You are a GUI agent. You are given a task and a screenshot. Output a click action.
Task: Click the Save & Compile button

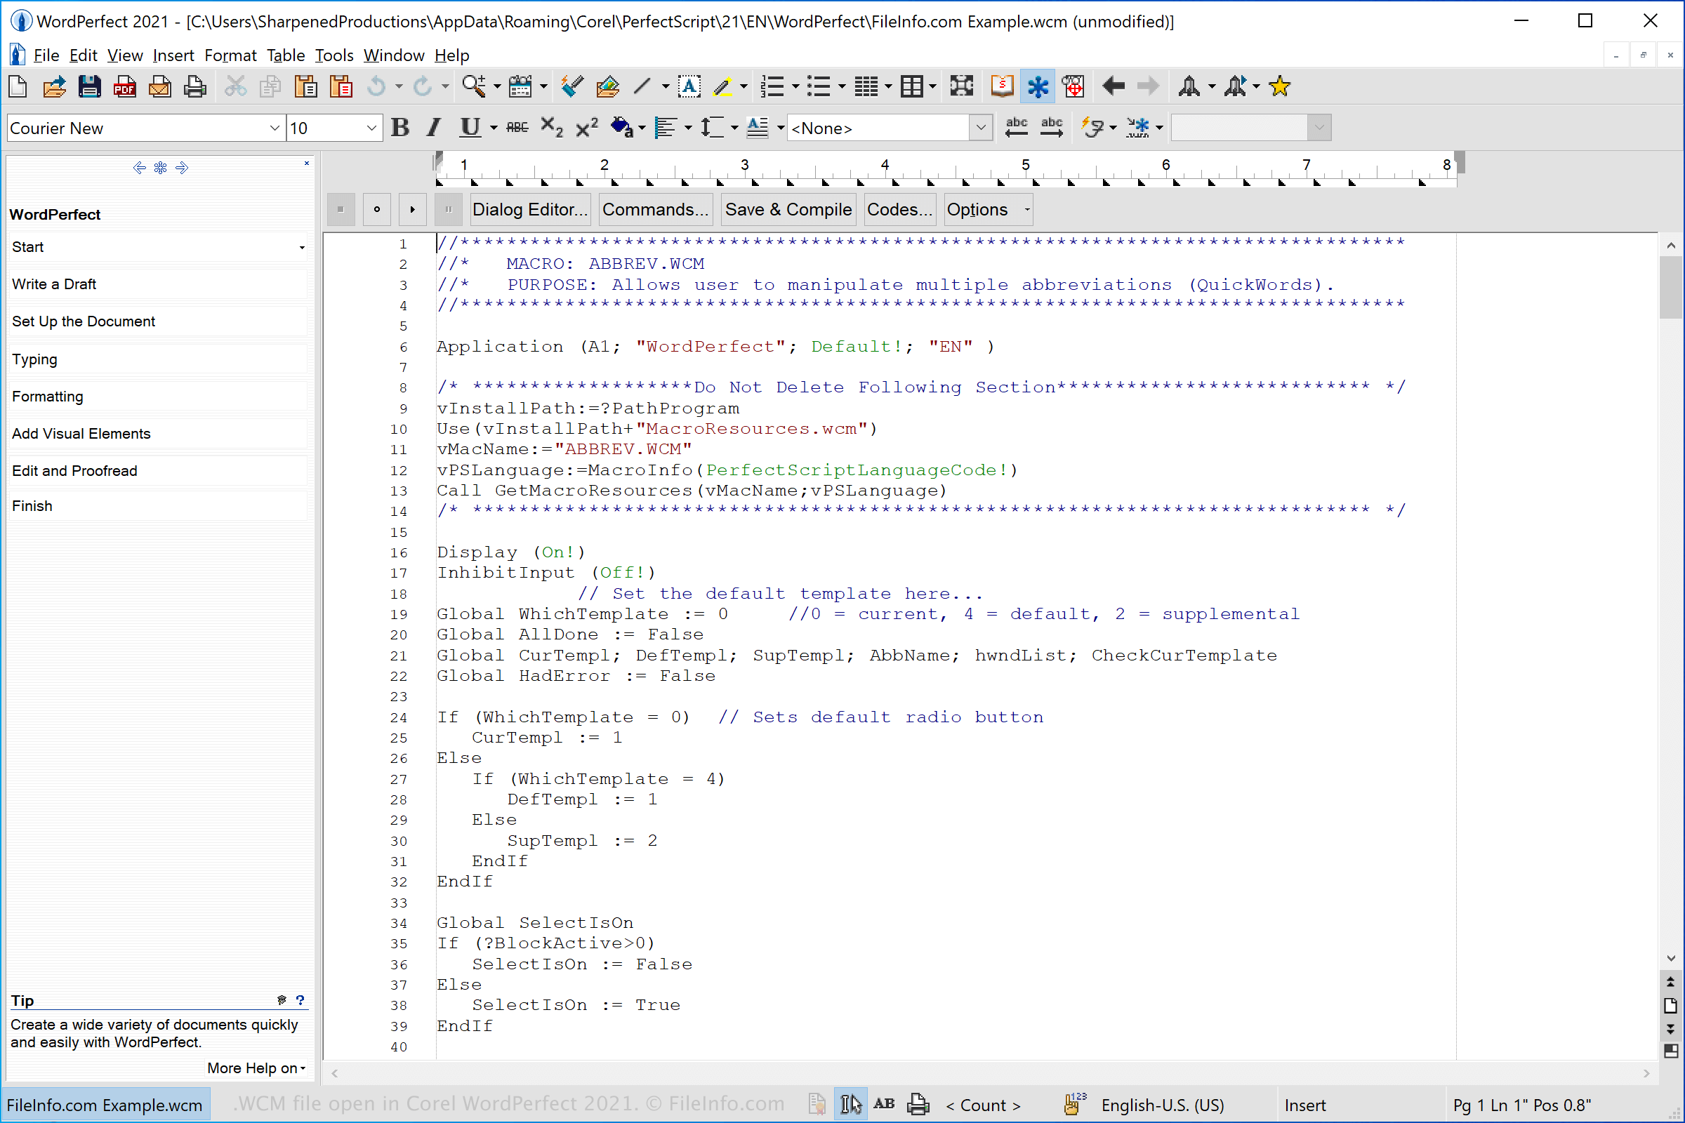tap(787, 209)
